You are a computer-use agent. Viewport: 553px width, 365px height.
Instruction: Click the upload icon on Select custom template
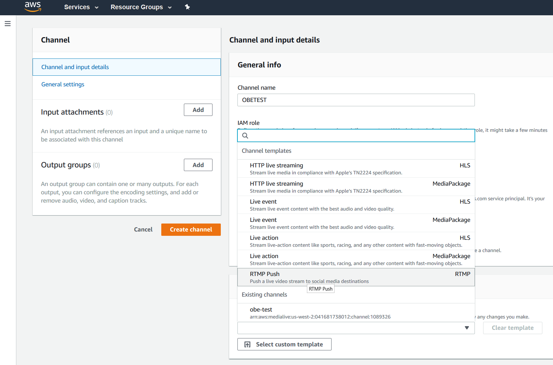[x=247, y=344]
